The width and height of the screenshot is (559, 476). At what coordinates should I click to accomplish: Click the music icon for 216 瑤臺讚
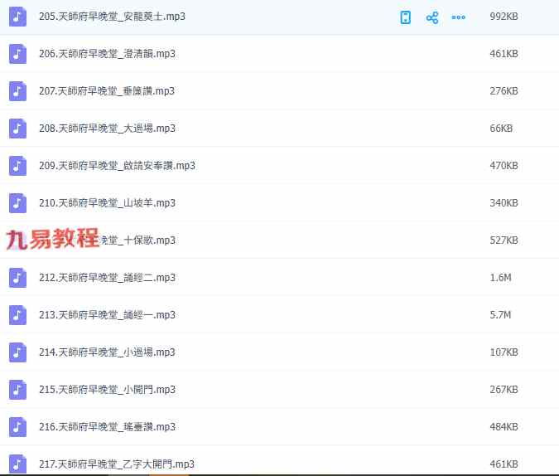(x=18, y=427)
